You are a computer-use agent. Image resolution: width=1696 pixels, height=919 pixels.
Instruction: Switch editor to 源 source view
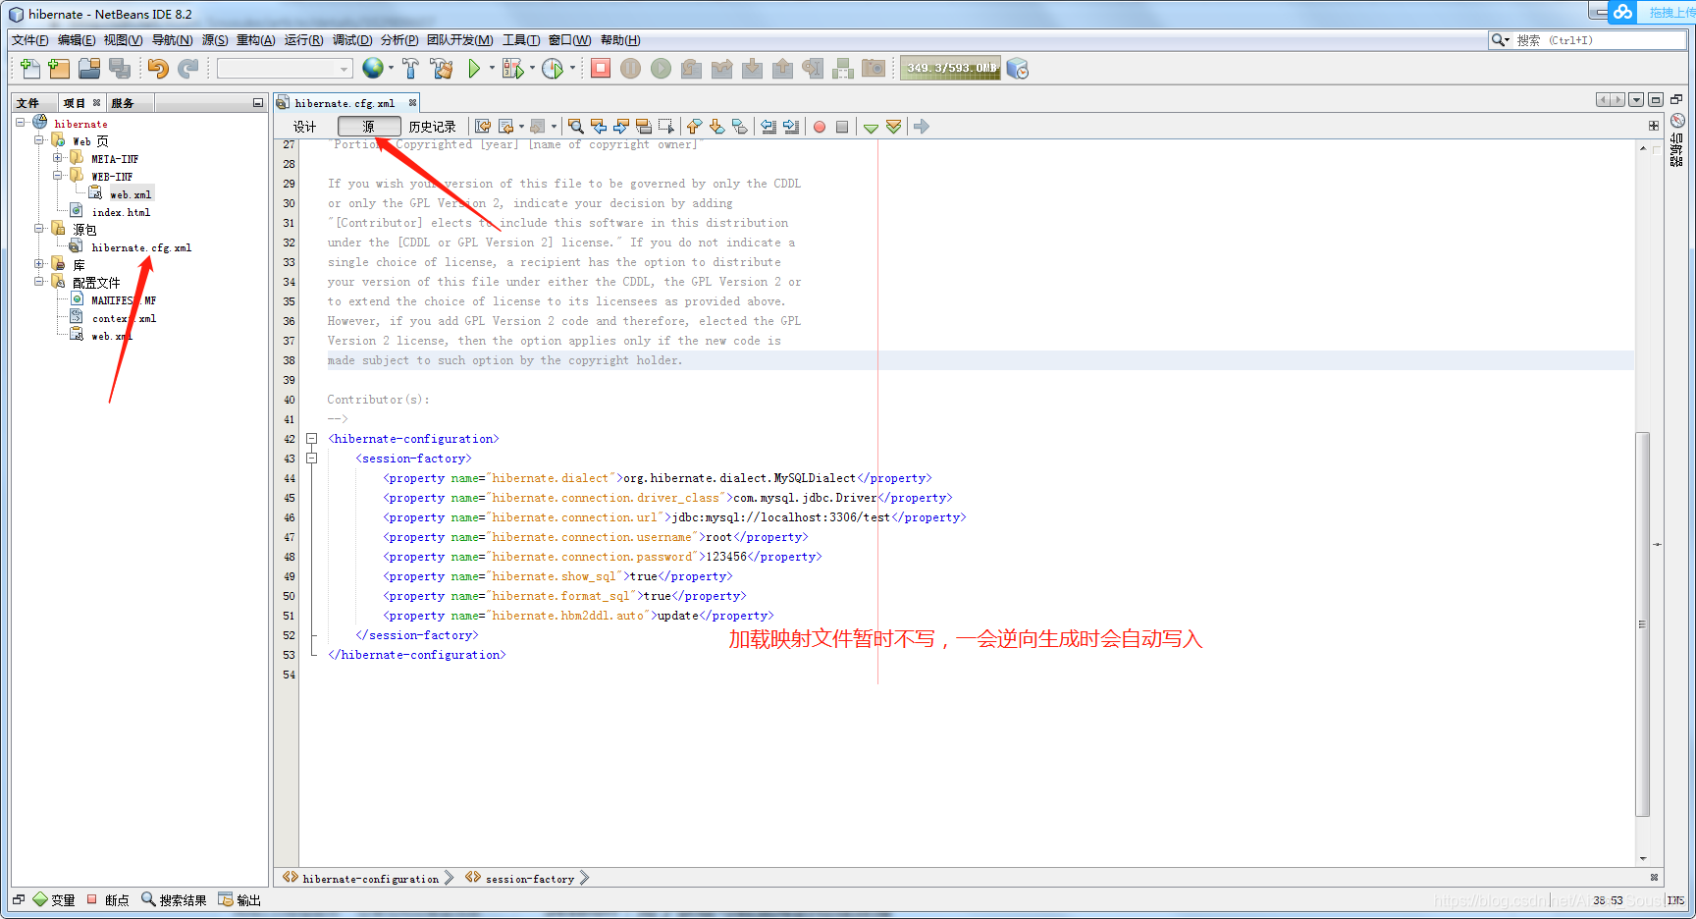coord(369,127)
